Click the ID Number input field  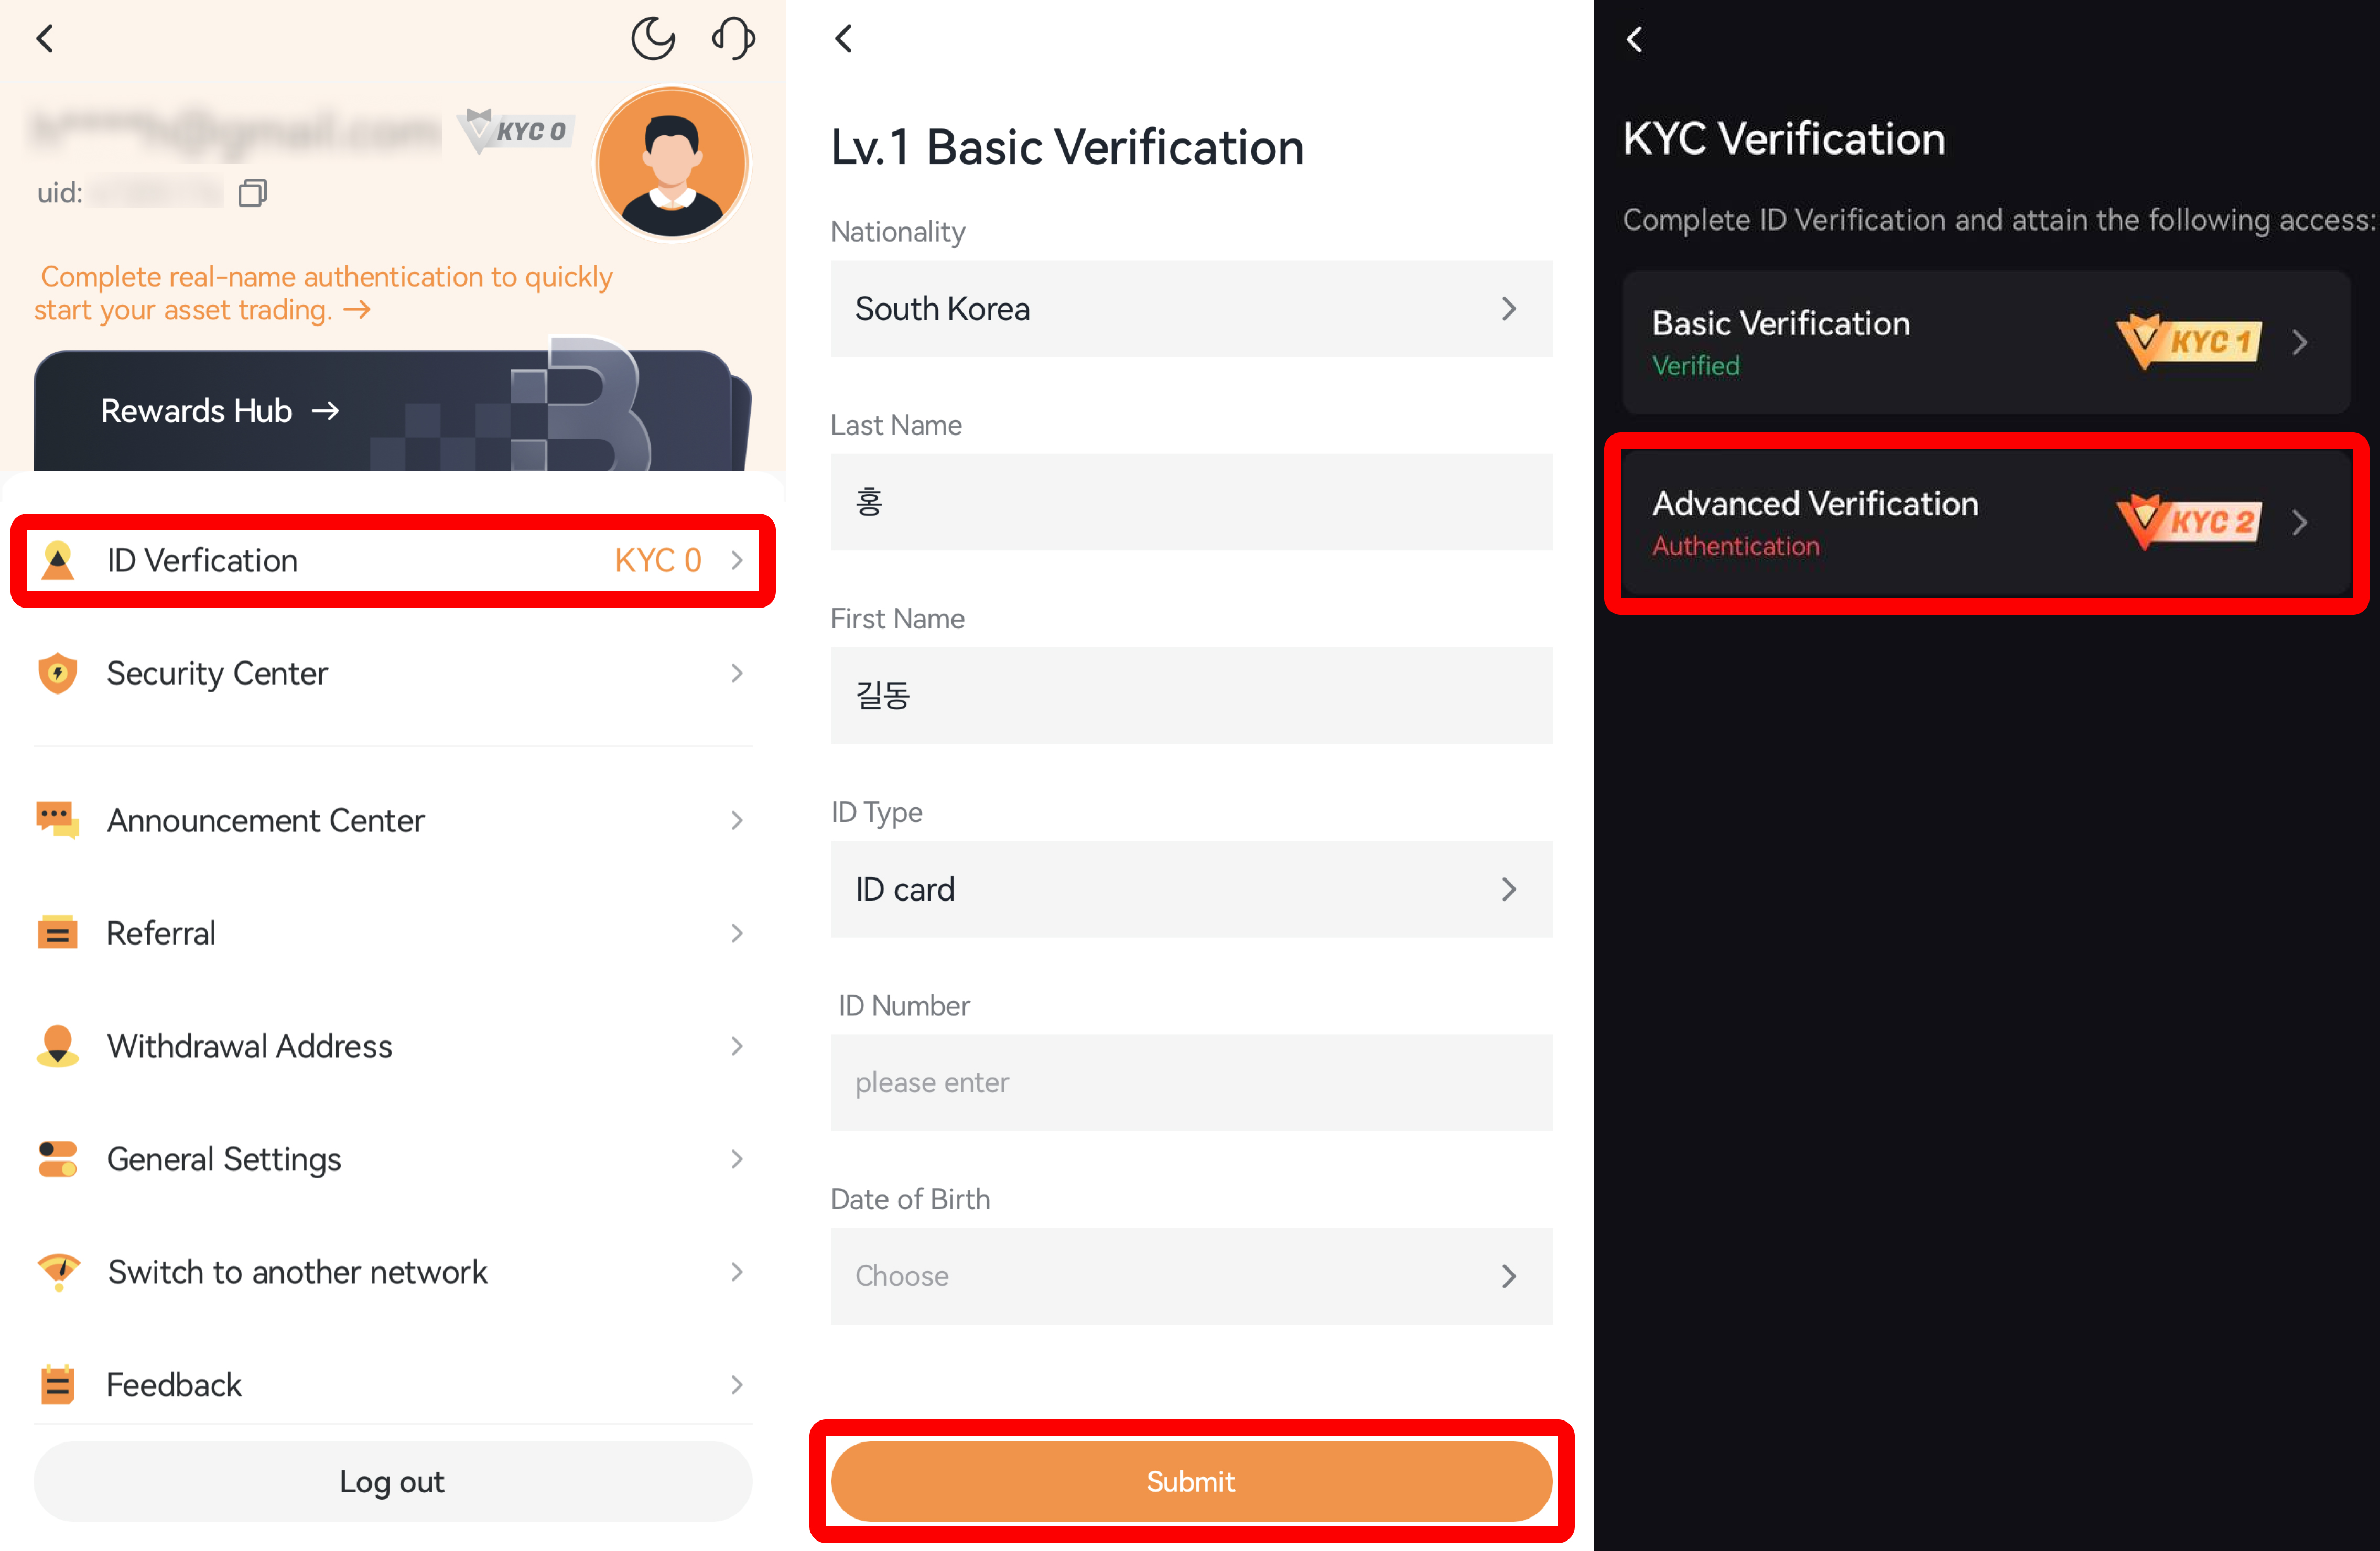(x=1190, y=1083)
